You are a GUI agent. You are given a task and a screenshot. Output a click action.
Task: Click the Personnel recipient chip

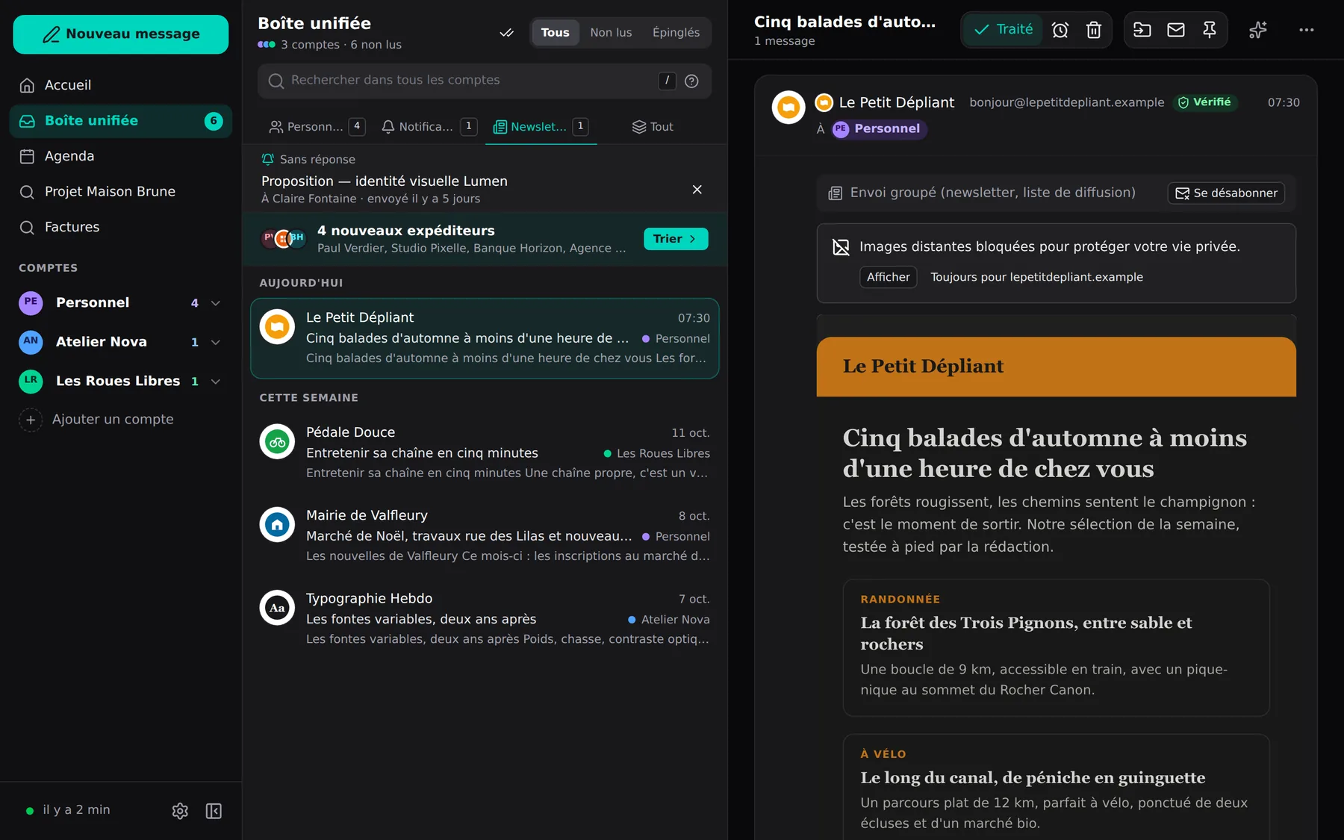point(878,129)
